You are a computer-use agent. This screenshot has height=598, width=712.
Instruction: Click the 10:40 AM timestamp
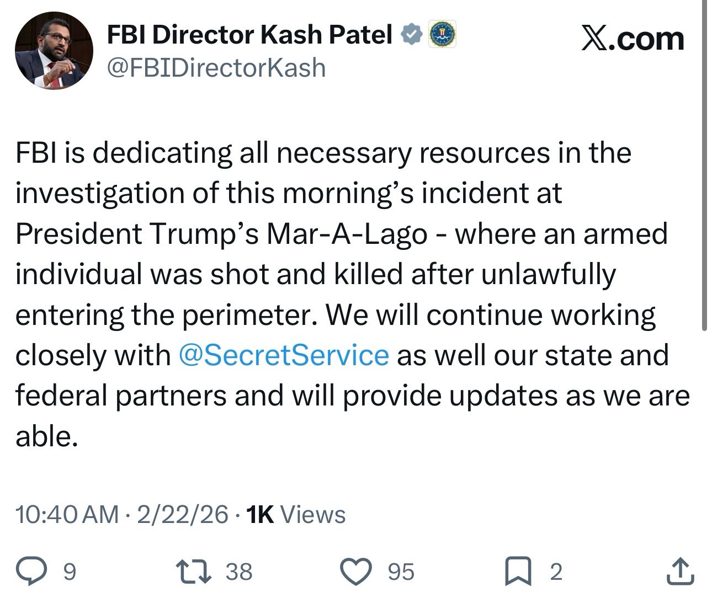(x=67, y=514)
